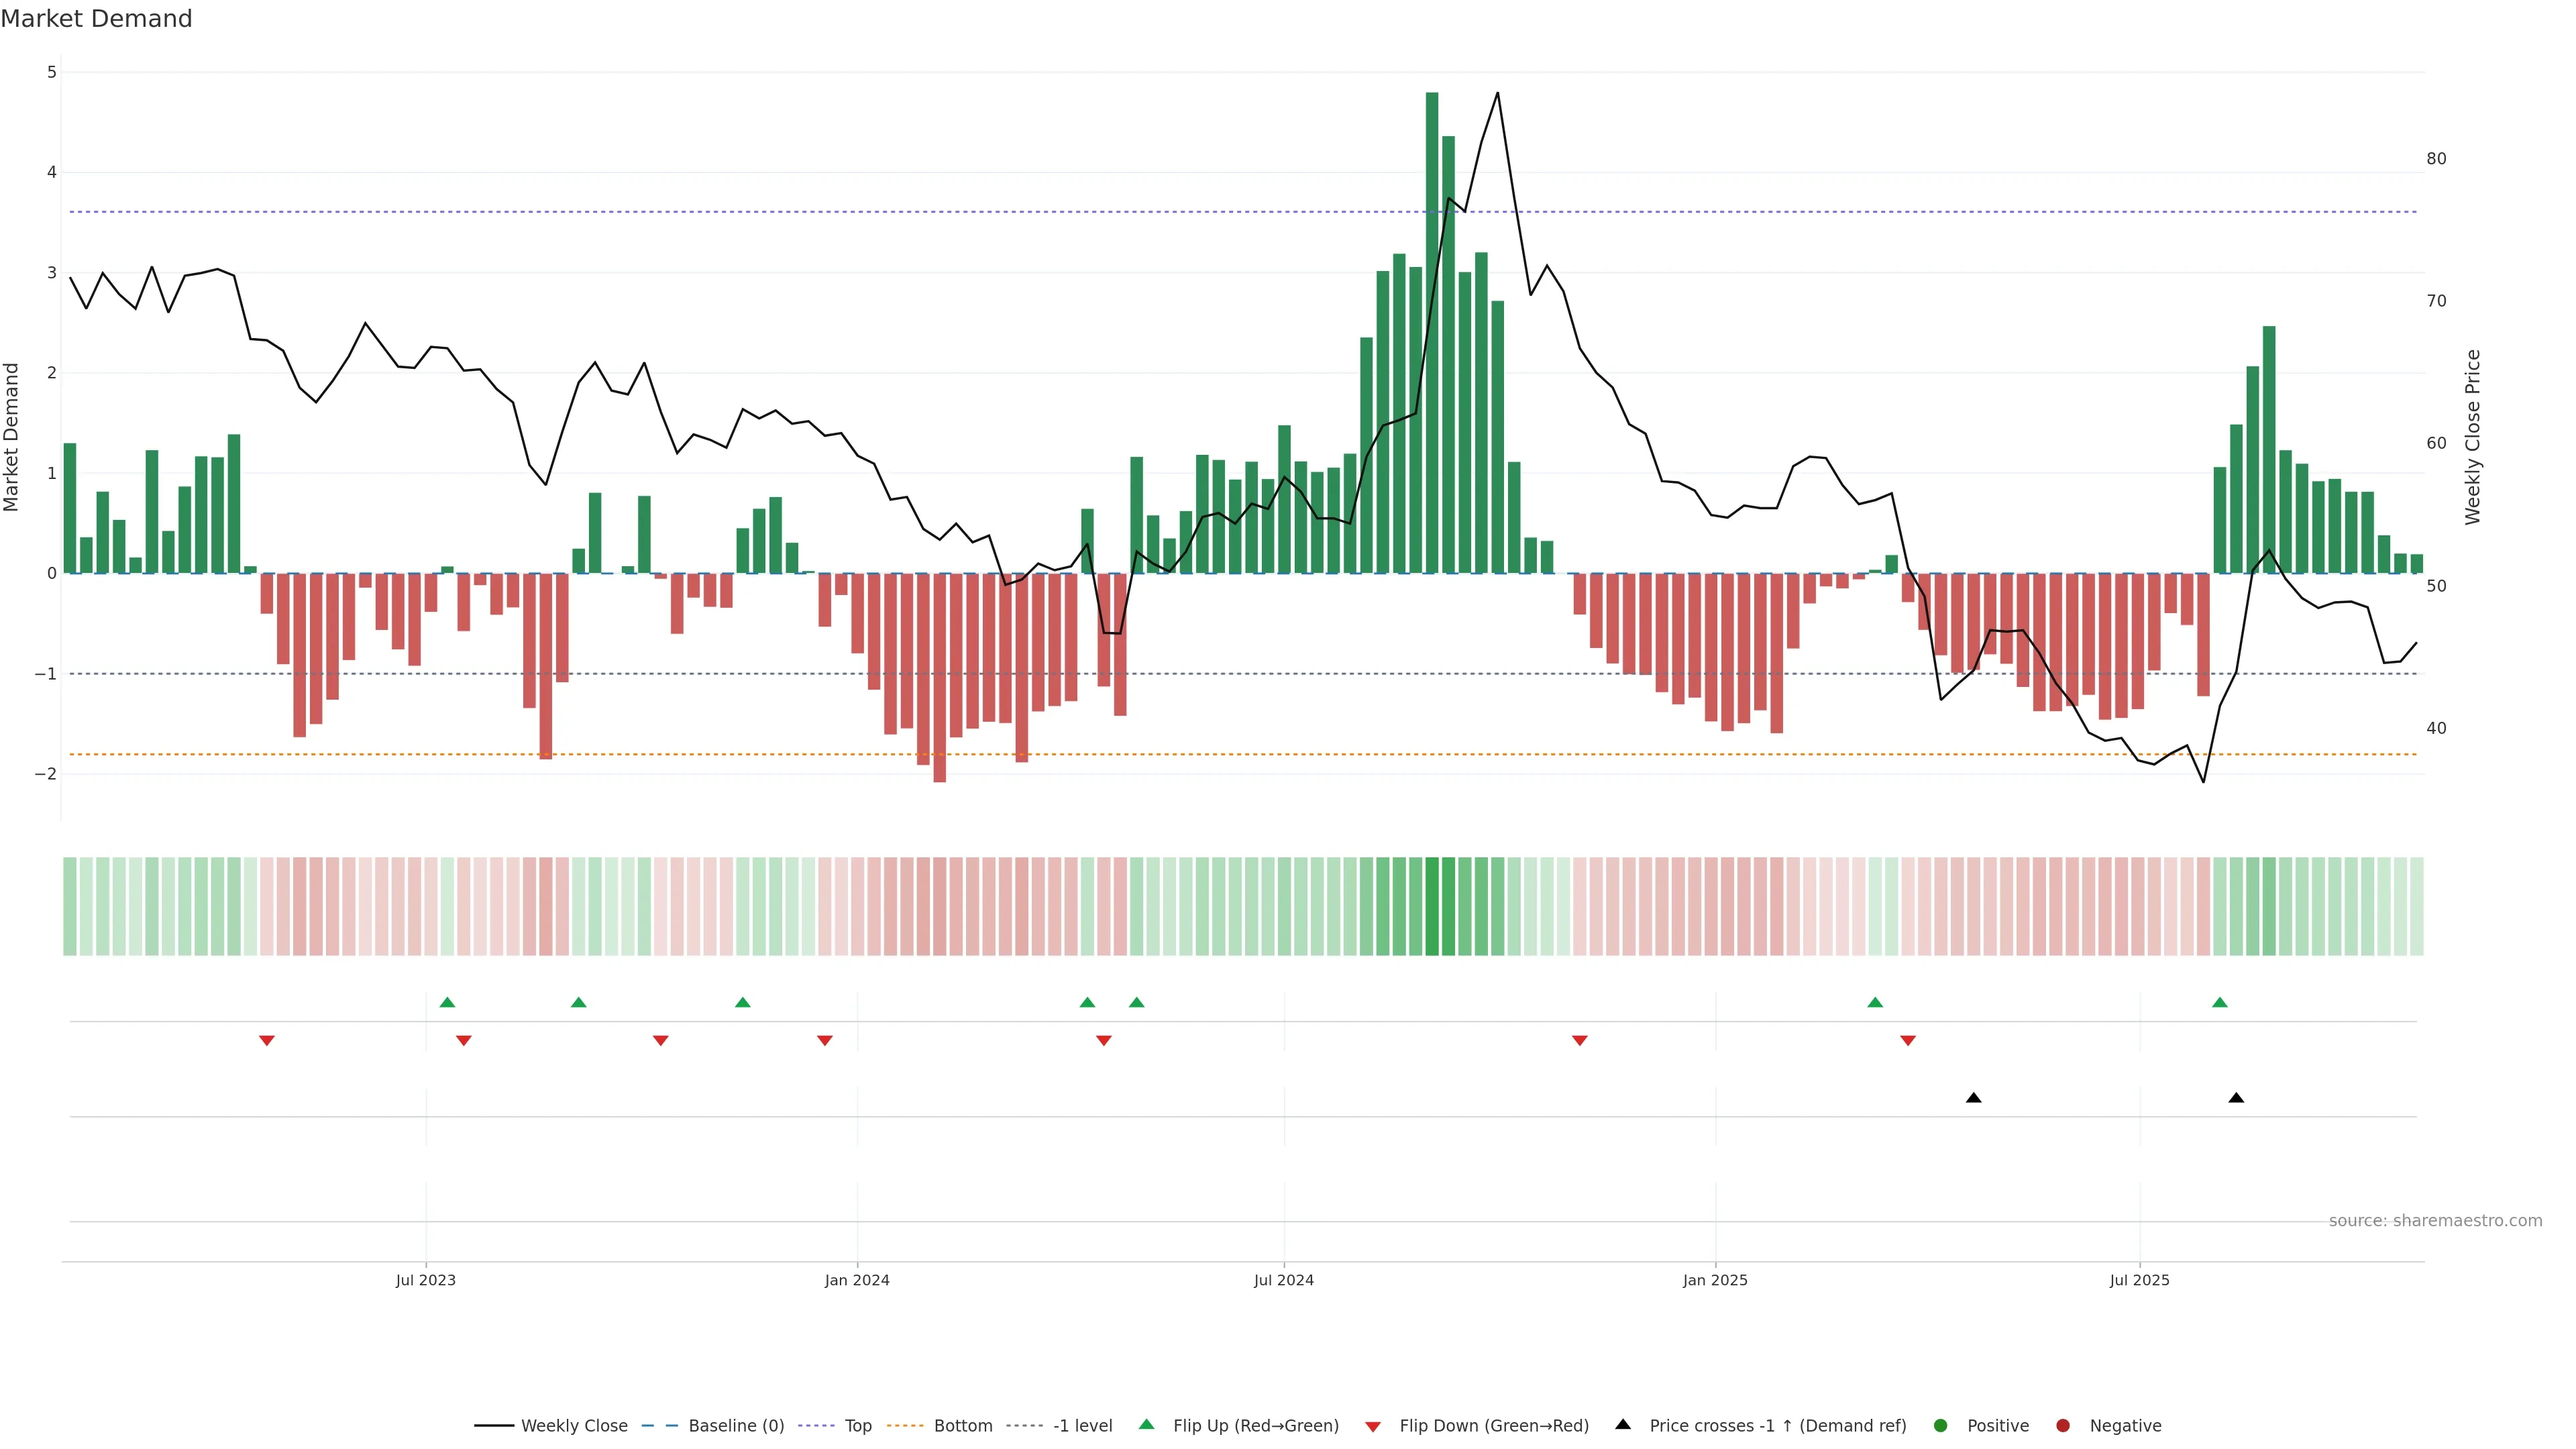Screen dimensions: 2576x1449
Task: Click the leftmost green flip-up triangle marker
Action: [x=447, y=1003]
